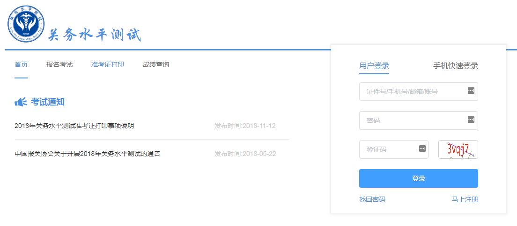Click the 关务水平测试 site title
Screen dimensions: 517x226
95,35
